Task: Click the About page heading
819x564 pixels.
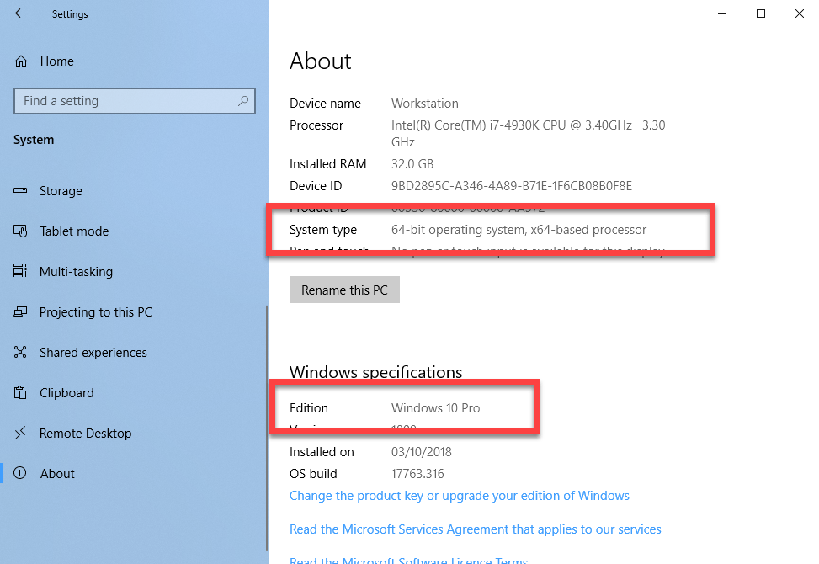Action: click(321, 61)
